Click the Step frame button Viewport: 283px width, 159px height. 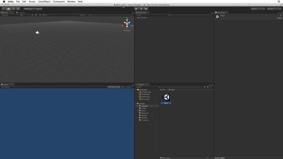pos(146,9)
